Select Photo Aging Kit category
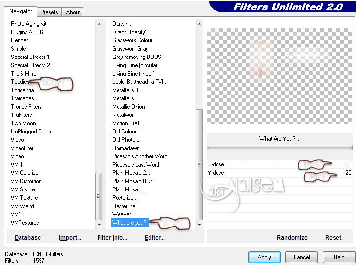This screenshot has width=356, height=265. tap(29, 24)
